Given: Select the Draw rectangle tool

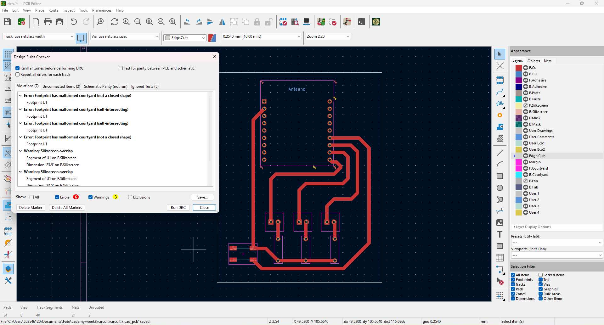Looking at the screenshot, I should pos(500,176).
